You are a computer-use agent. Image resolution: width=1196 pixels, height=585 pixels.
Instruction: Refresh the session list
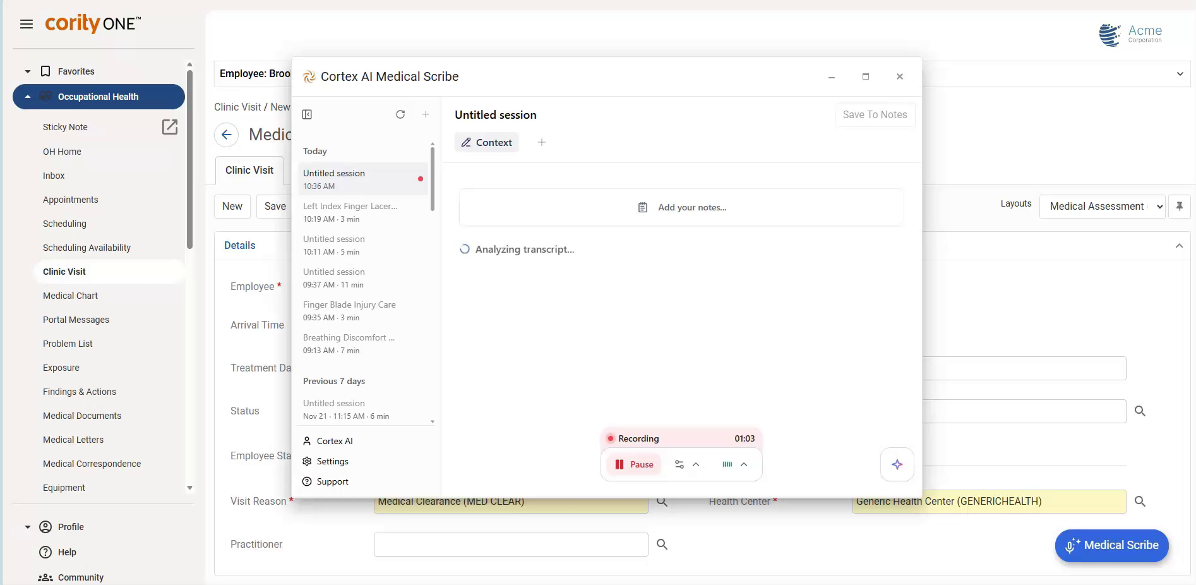401,114
